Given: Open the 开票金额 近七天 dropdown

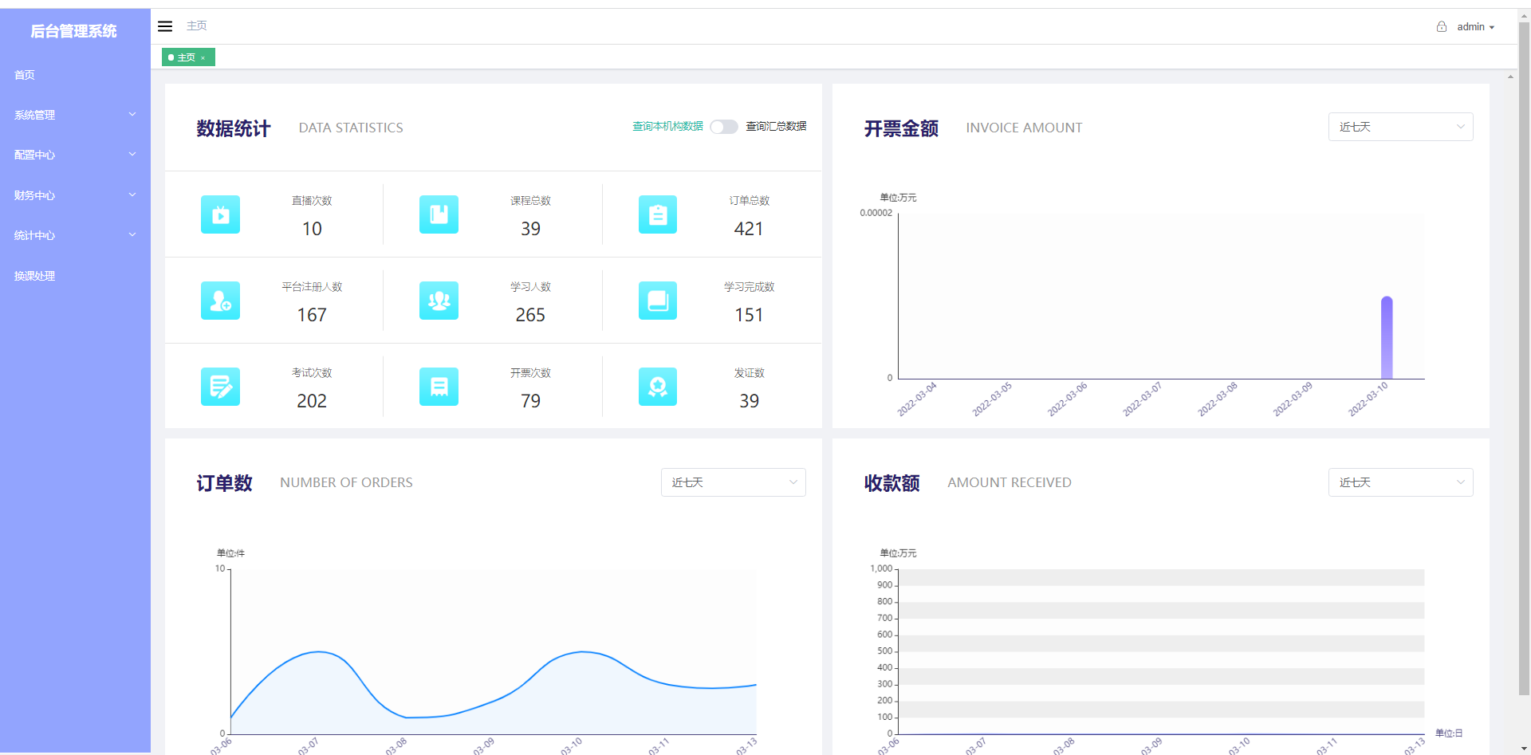Looking at the screenshot, I should click(x=1400, y=127).
